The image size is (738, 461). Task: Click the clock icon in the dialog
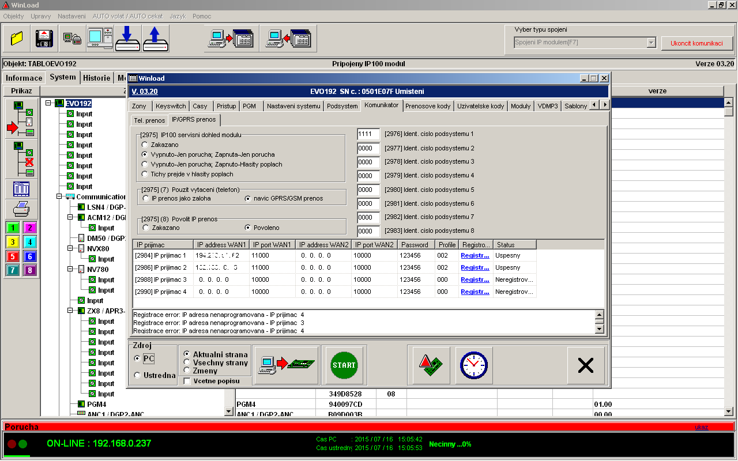click(474, 365)
